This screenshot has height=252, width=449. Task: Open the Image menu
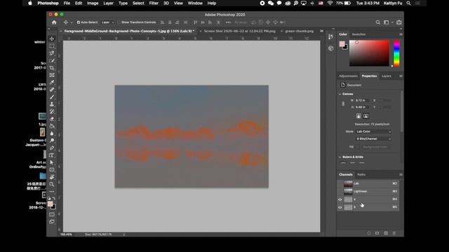(93, 3)
